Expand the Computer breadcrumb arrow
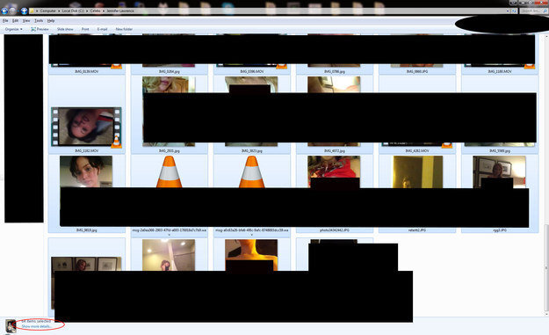The height and width of the screenshot is (335, 549). pos(59,11)
